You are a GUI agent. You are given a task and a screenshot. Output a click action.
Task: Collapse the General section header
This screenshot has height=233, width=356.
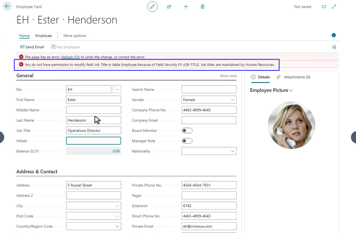tap(25, 76)
